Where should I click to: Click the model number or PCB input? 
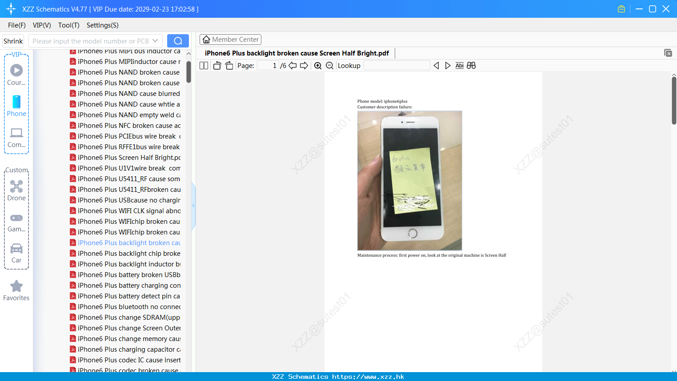91,41
